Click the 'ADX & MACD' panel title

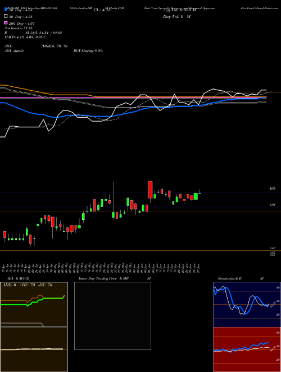coord(18,278)
